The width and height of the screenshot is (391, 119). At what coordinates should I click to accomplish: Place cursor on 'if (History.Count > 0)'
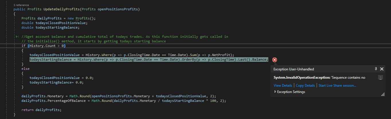pos(44,46)
